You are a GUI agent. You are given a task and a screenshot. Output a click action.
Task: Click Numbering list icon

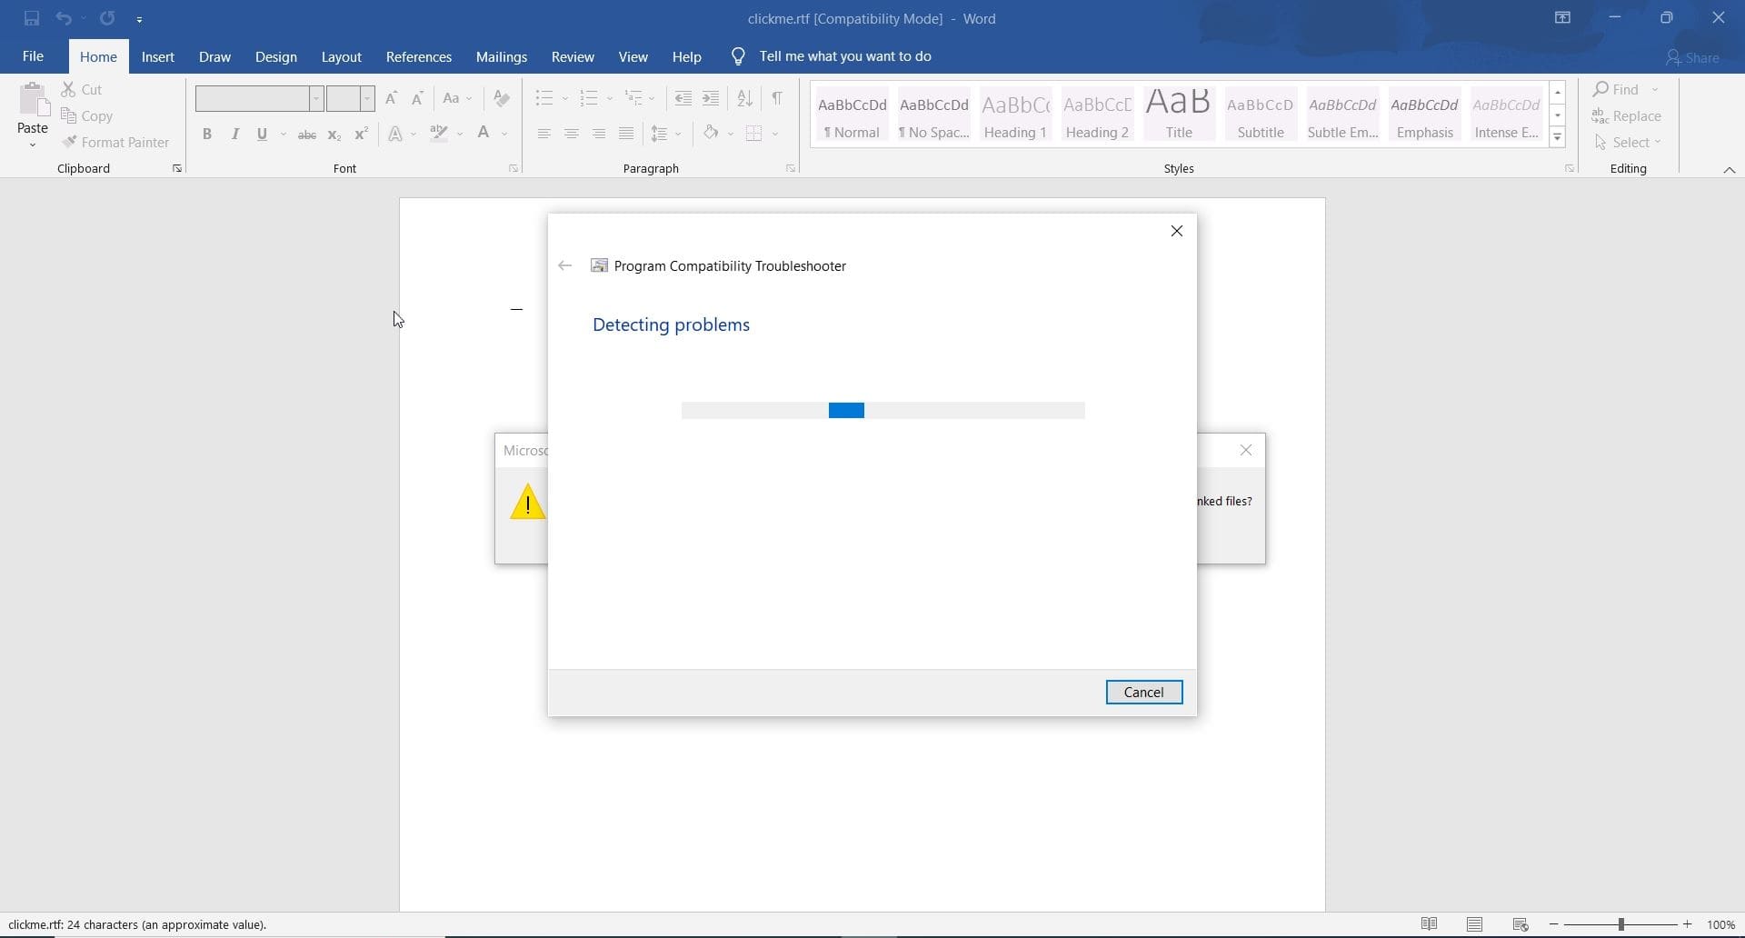[589, 98]
